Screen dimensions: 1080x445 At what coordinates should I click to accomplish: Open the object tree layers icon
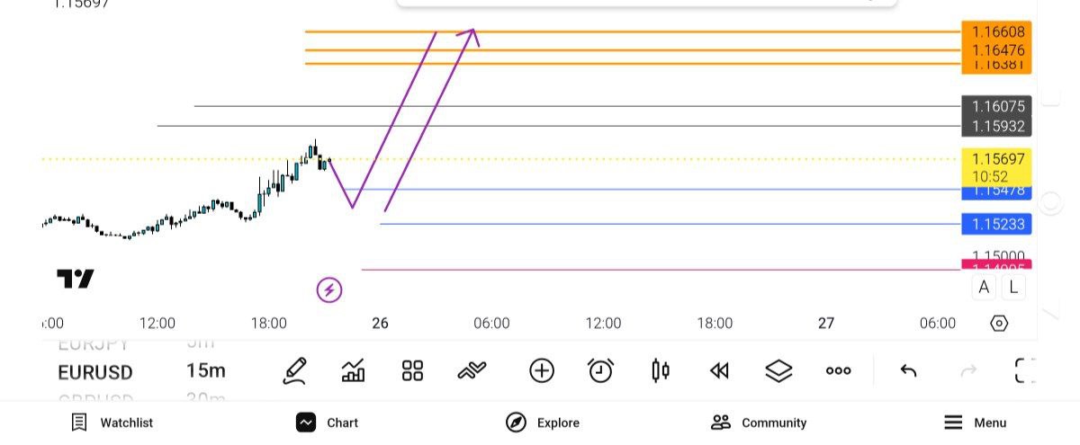(778, 370)
